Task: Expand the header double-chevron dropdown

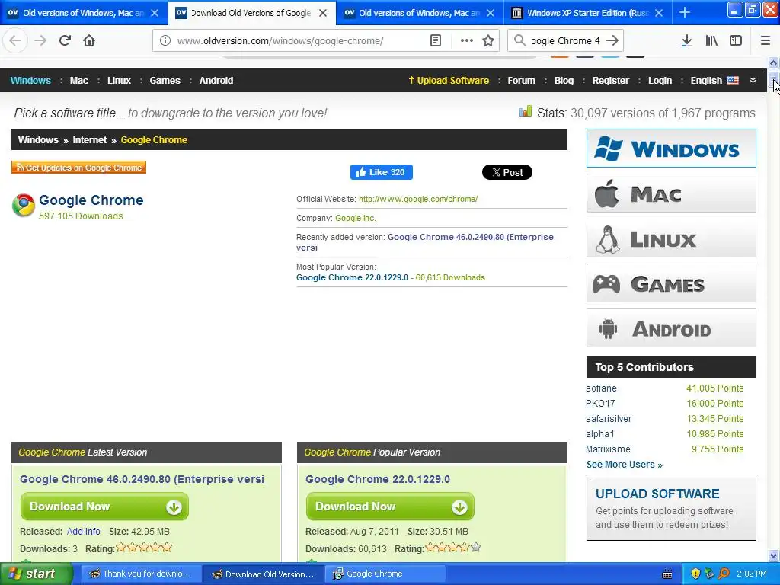Action: tap(753, 80)
